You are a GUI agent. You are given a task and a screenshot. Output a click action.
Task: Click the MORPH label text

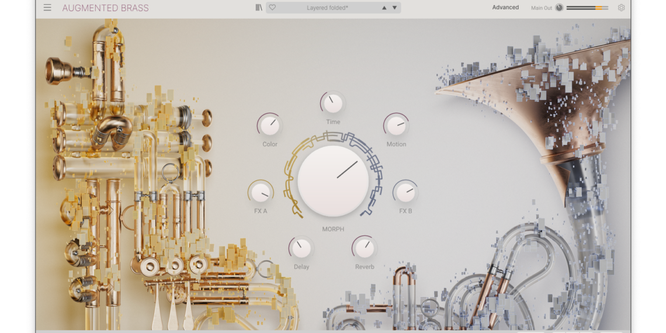[333, 230]
